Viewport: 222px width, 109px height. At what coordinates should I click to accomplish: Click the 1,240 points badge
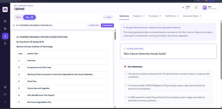pos(186,7)
